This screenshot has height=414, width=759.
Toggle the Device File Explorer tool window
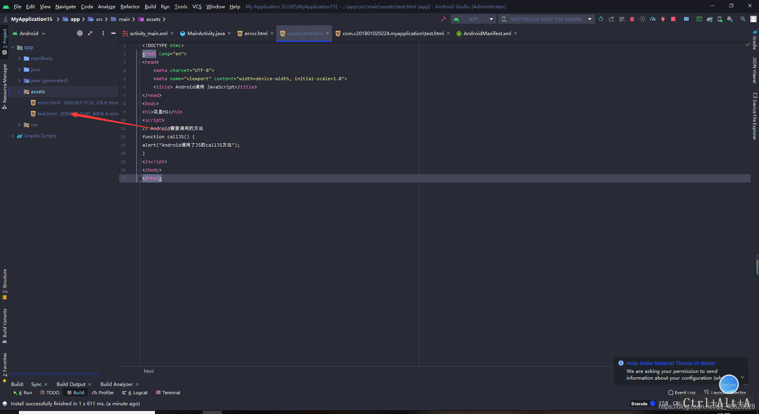pyautogui.click(x=754, y=116)
